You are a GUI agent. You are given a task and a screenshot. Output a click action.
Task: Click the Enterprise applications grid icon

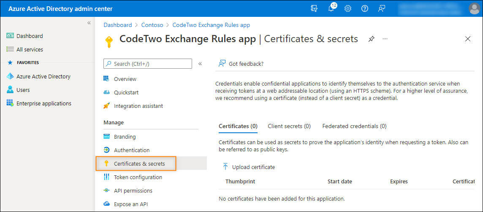tap(10, 103)
